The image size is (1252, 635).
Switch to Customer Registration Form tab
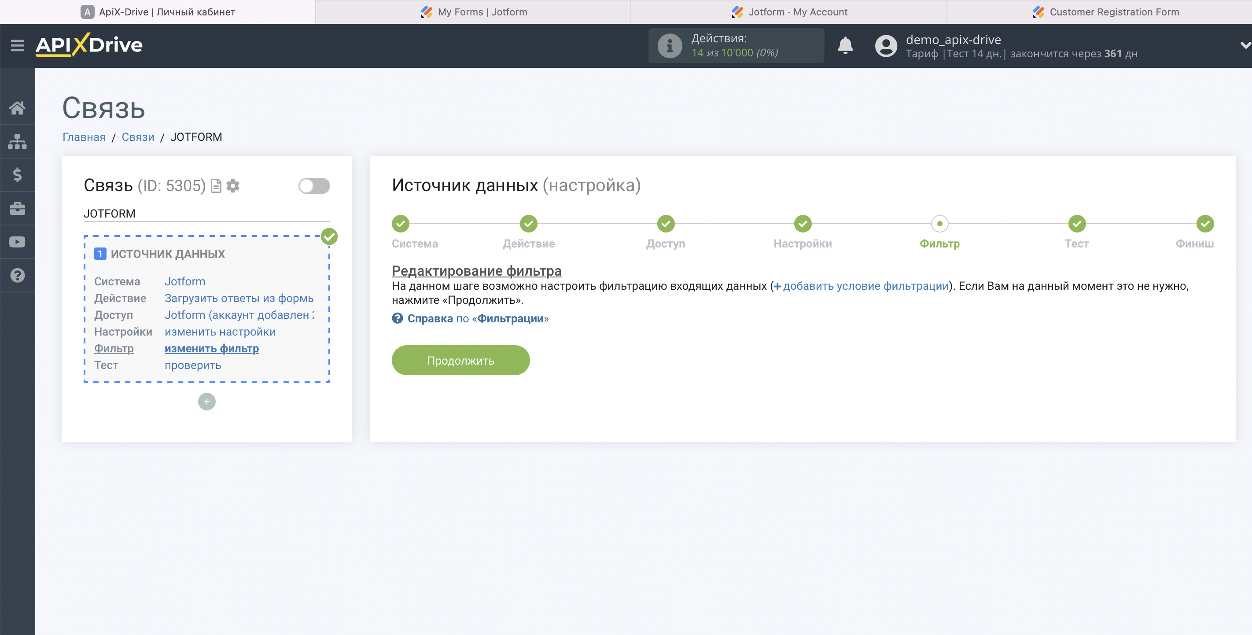(1099, 11)
